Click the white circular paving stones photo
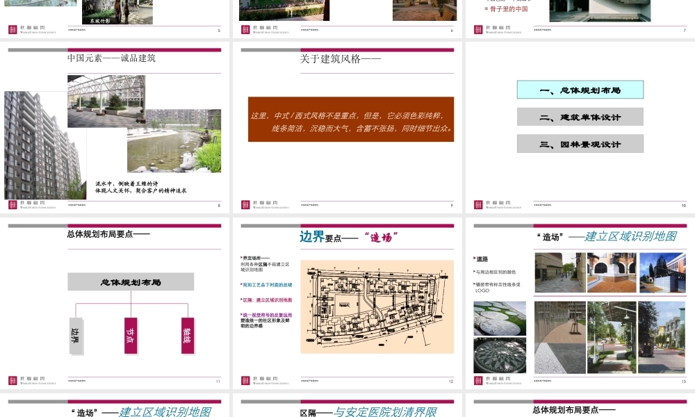Image resolution: width=695 pixels, height=417 pixels. click(x=500, y=318)
